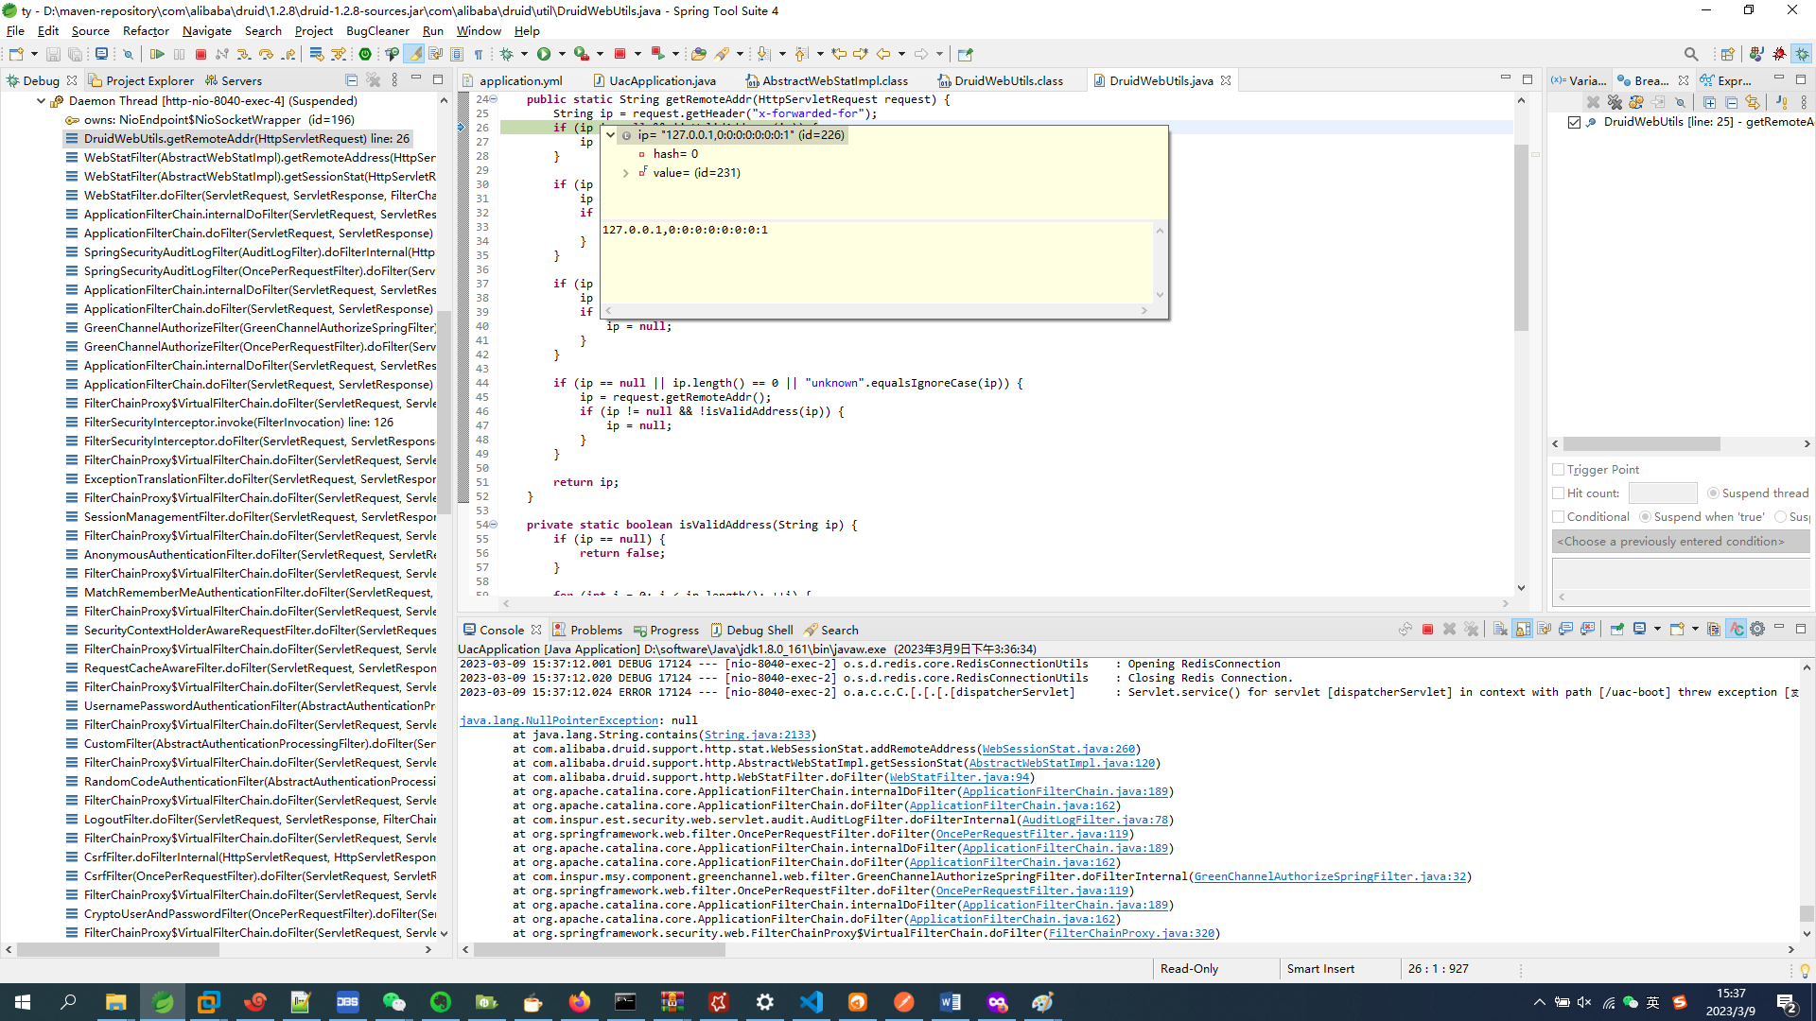Viewport: 1816px width, 1021px height.
Task: Open the Run button dropdown arrow
Action: pyautogui.click(x=562, y=55)
